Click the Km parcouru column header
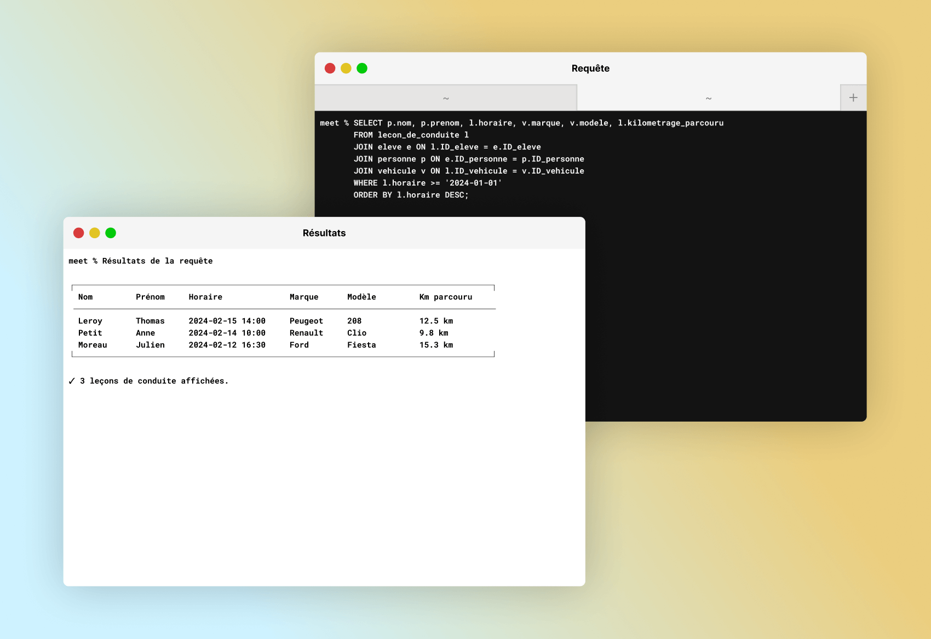 (445, 297)
